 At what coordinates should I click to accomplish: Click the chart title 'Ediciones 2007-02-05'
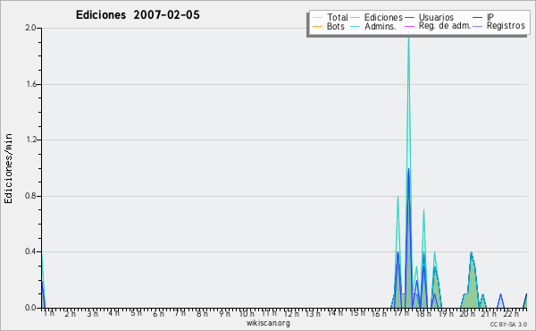[x=138, y=15]
